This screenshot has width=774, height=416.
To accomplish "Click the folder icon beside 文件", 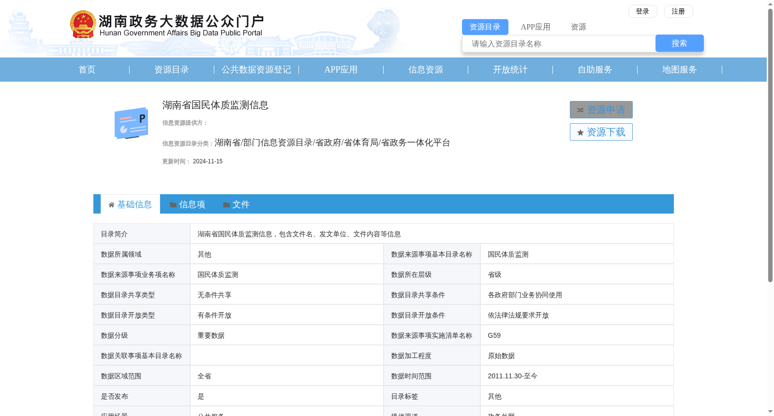I will click(226, 205).
